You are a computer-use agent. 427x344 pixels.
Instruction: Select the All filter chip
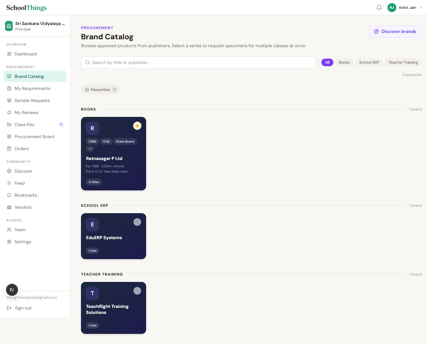(x=327, y=62)
